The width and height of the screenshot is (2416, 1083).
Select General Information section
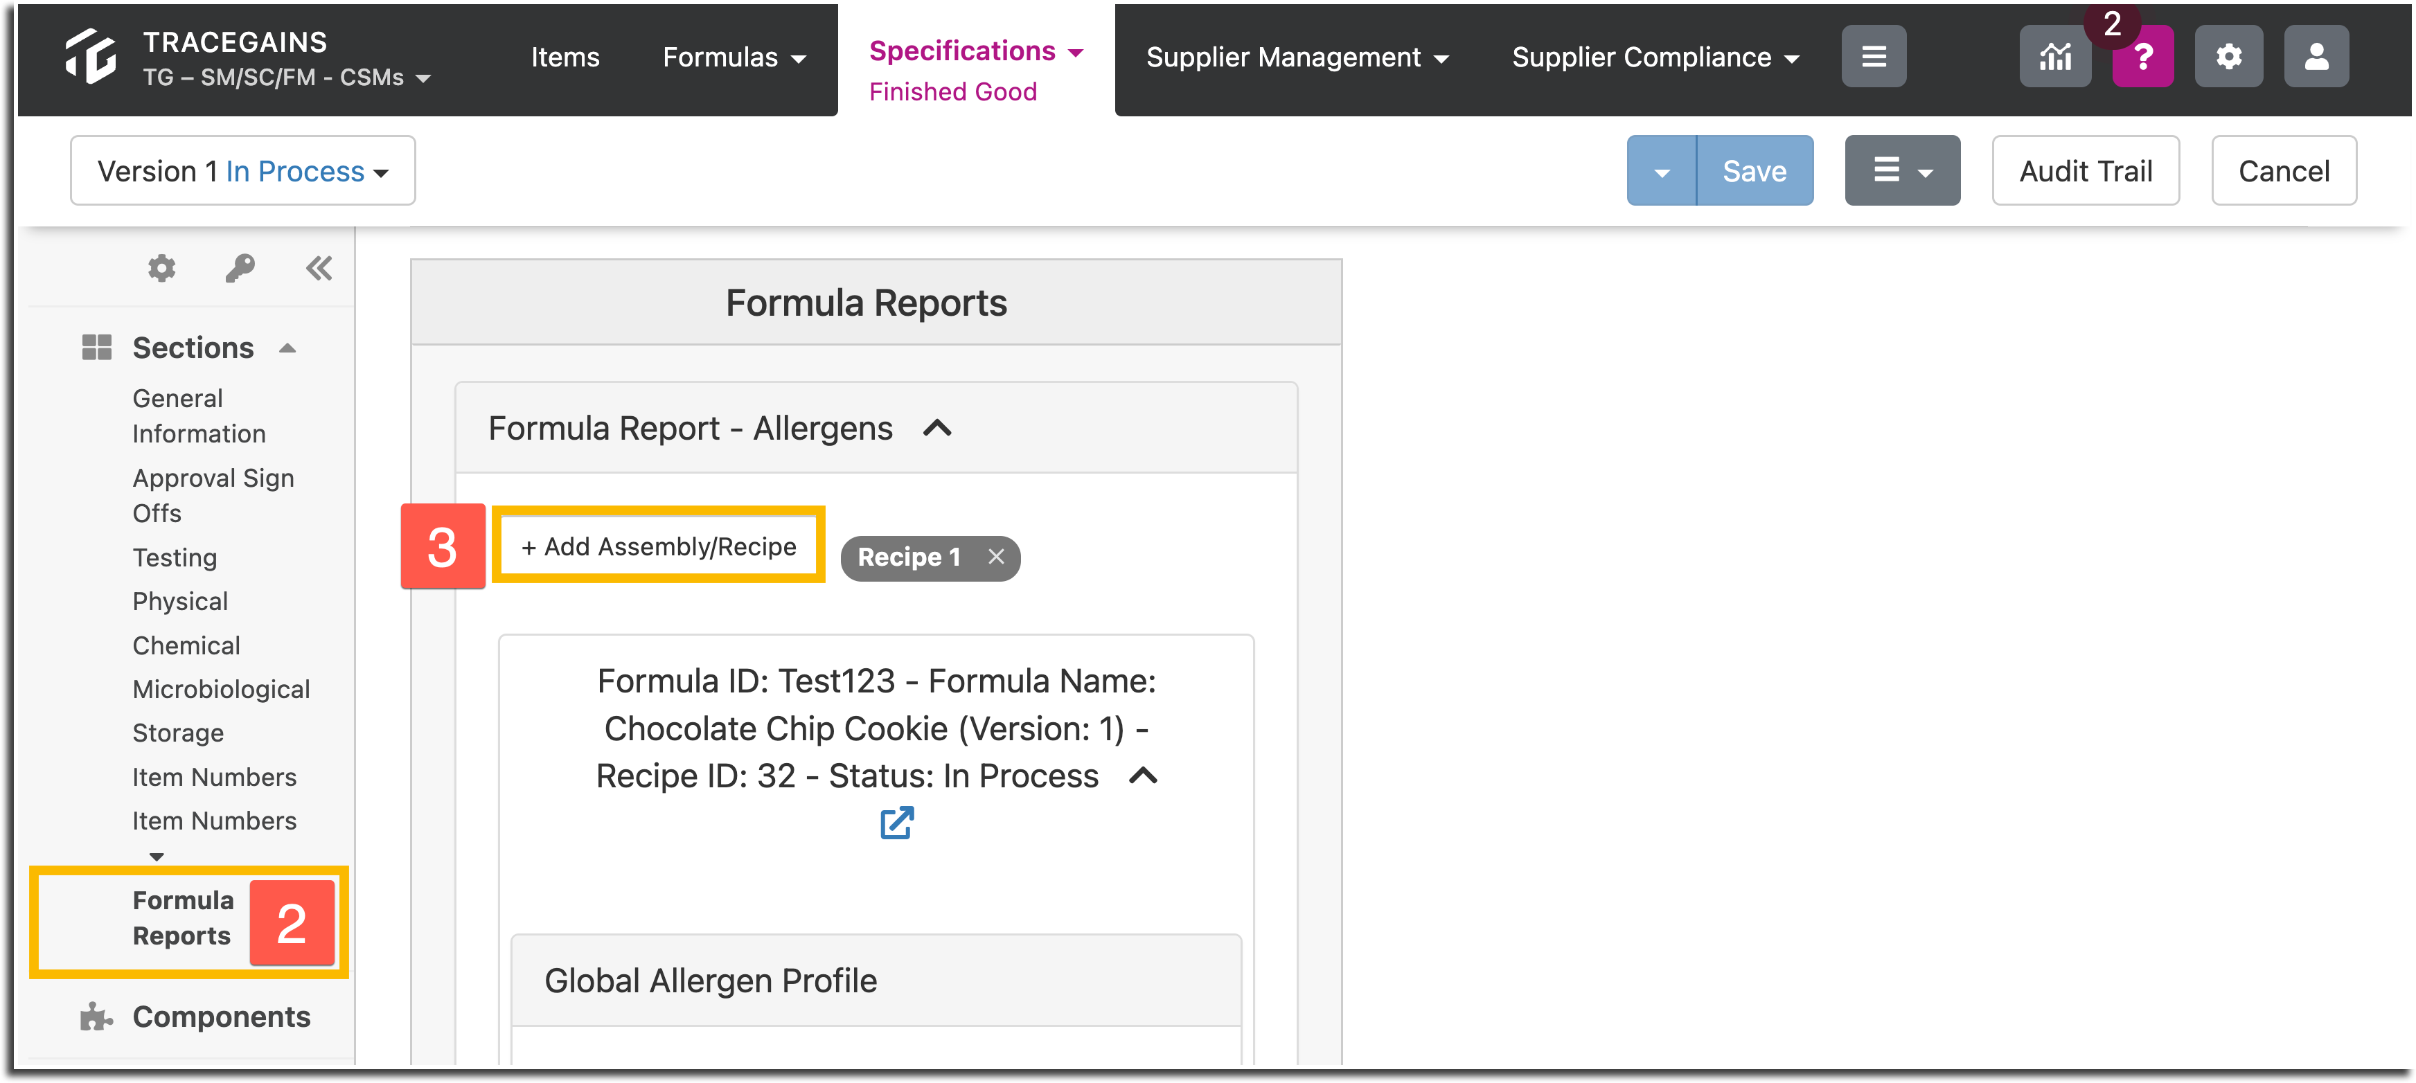[199, 416]
